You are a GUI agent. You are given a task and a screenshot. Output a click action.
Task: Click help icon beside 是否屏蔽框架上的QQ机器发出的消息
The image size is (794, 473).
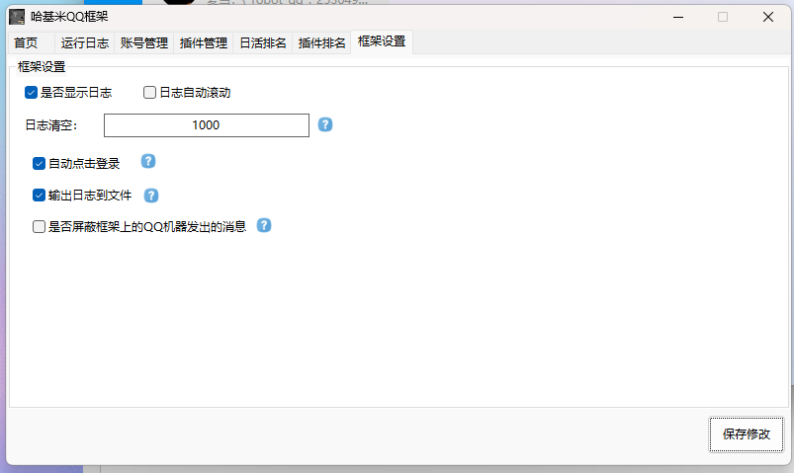click(x=264, y=225)
